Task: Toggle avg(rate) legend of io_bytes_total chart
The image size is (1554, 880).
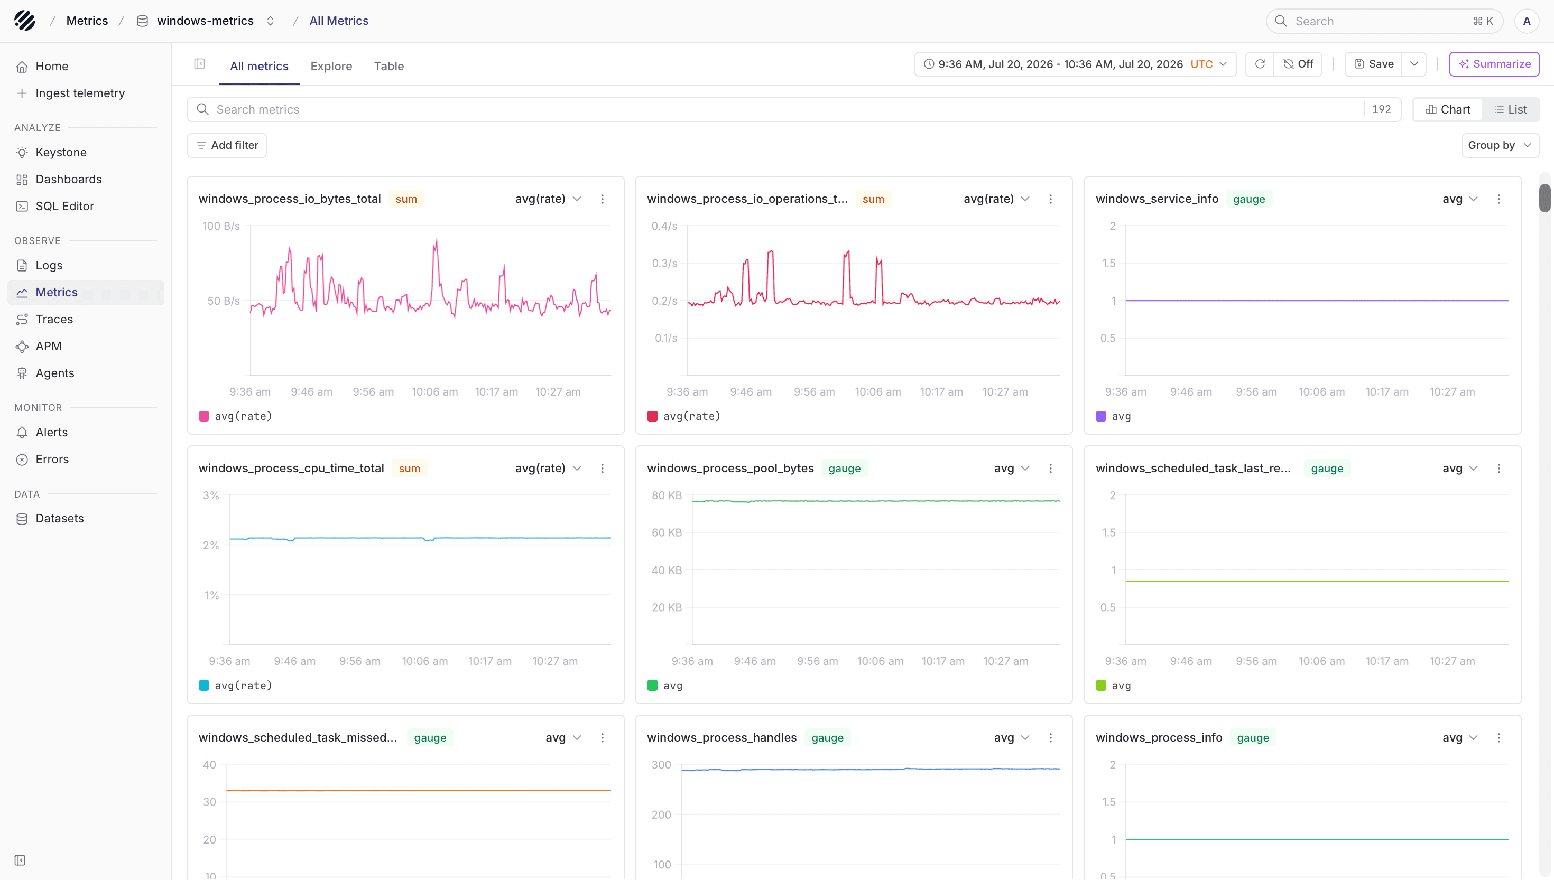Action: click(x=236, y=416)
